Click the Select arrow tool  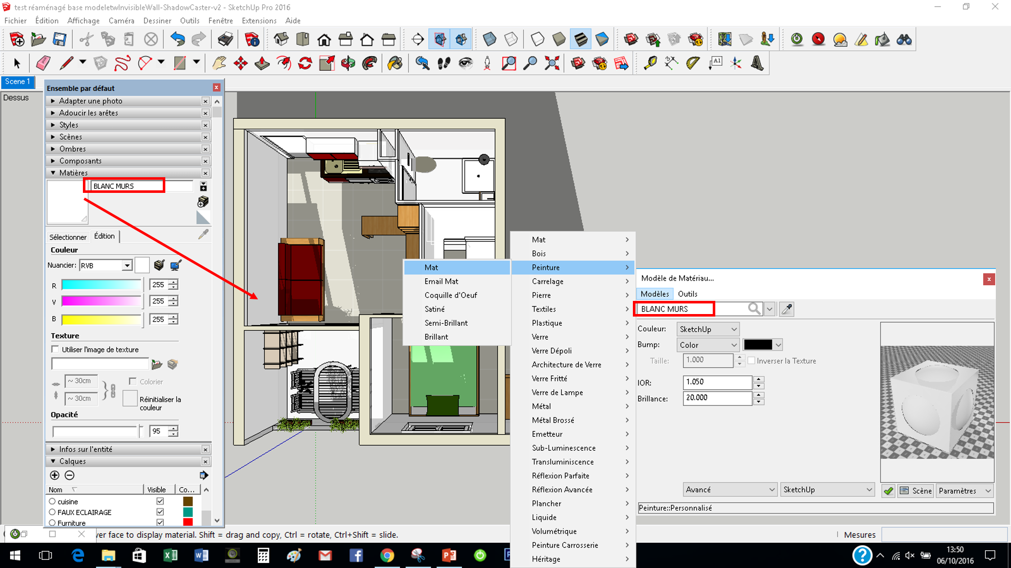coord(17,63)
